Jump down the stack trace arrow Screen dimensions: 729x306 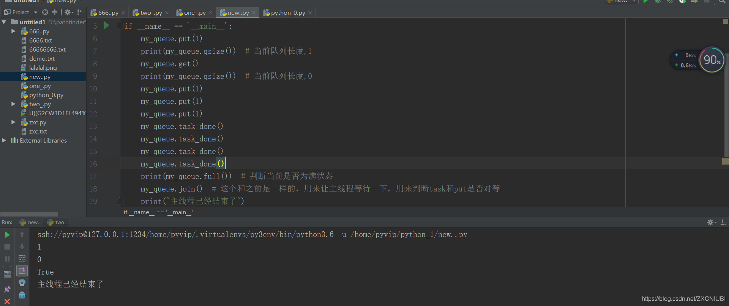(x=22, y=247)
